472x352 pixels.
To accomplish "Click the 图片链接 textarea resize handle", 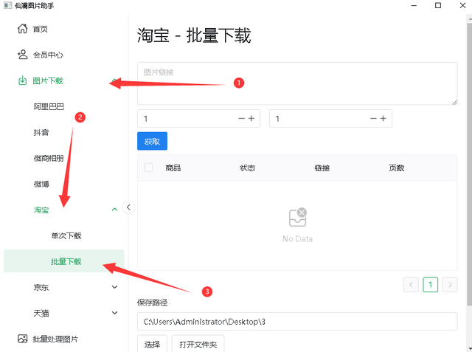I will [454, 102].
